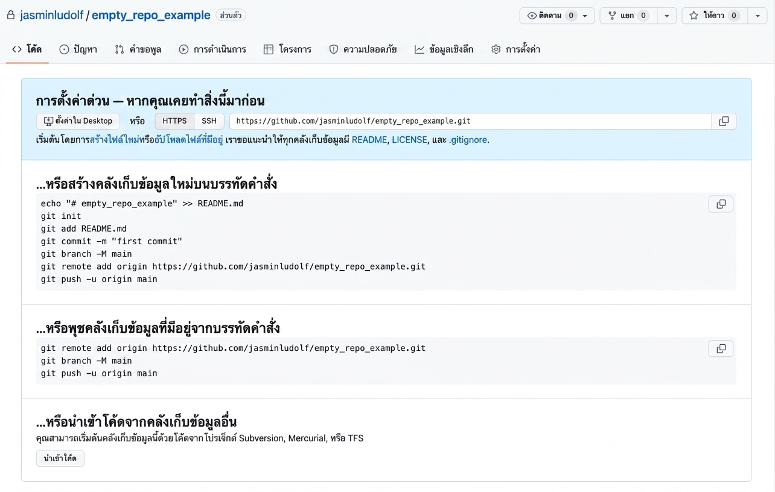Click the eye icon in ติดตาม button
This screenshot has height=492, width=775.
pyautogui.click(x=532, y=16)
